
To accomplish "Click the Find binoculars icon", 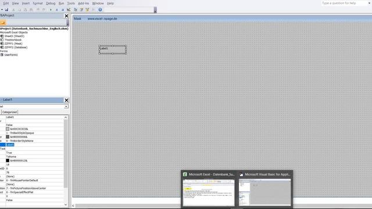I will [x=31, y=10].
